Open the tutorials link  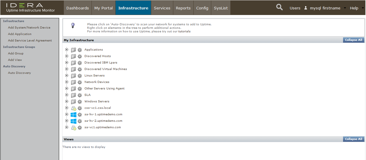coord(184,31)
